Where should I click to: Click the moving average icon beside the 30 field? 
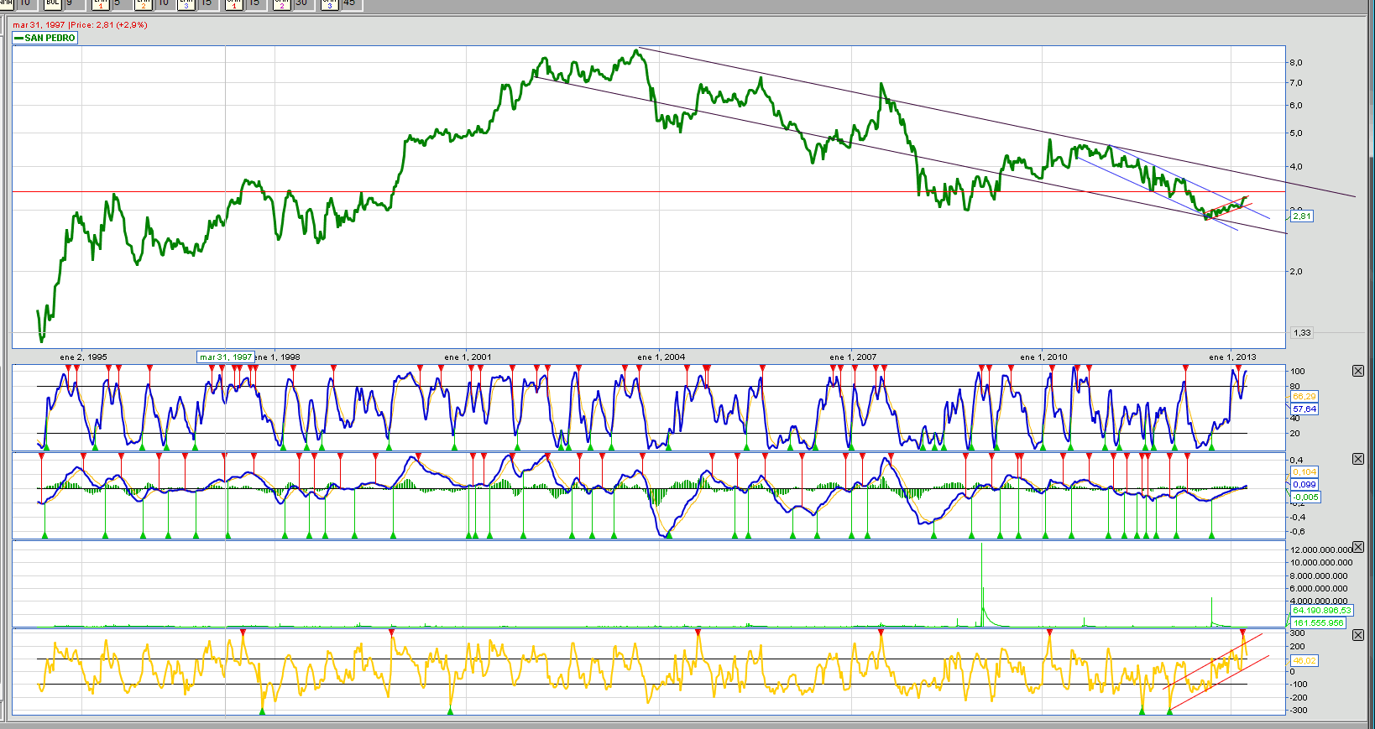(282, 3)
